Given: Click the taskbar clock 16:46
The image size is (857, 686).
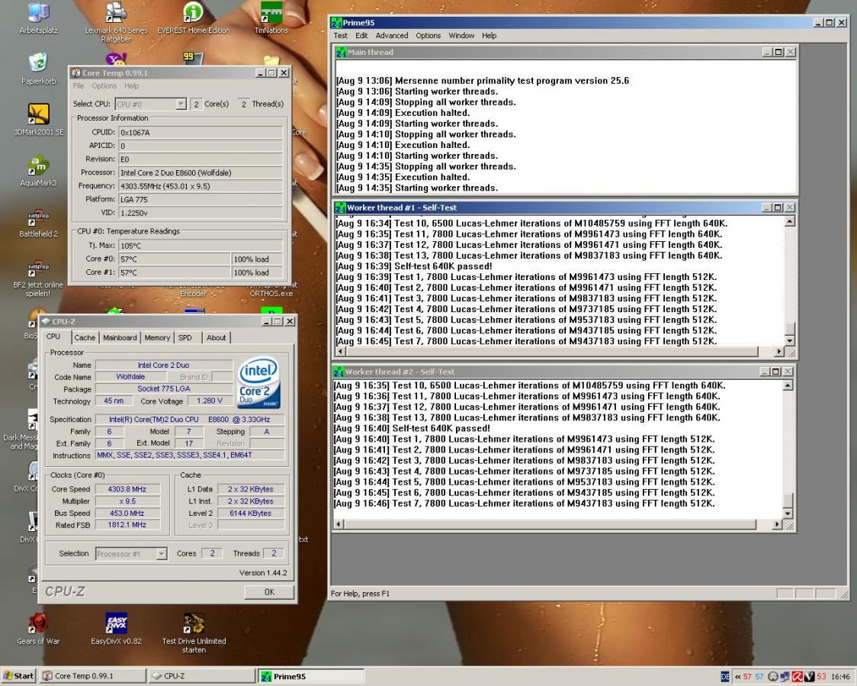Looking at the screenshot, I should coord(840,677).
